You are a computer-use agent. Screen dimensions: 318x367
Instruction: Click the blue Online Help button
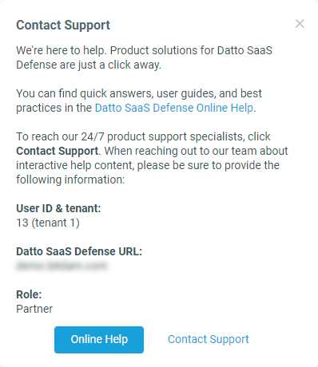coord(99,340)
